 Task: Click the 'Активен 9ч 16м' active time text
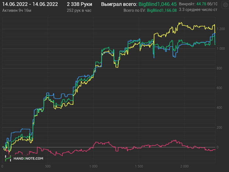[17, 10]
